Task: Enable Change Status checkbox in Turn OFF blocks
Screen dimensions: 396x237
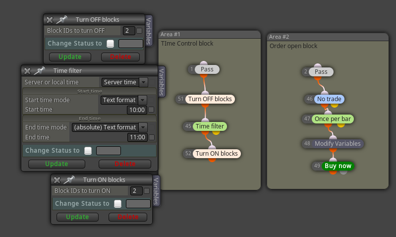Action: [x=110, y=44]
